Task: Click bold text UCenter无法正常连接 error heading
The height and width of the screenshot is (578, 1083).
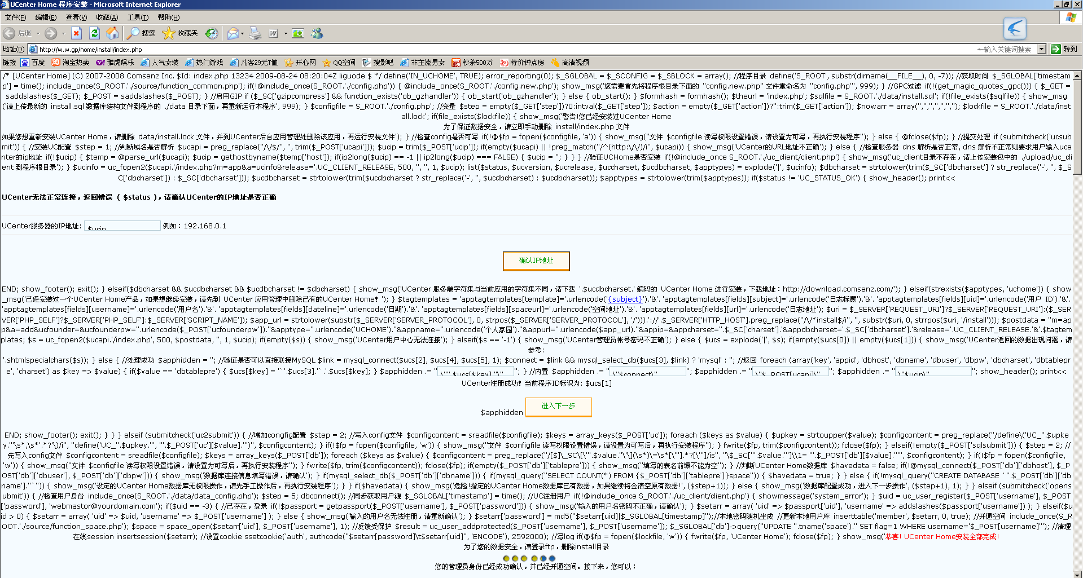Action: coord(139,197)
